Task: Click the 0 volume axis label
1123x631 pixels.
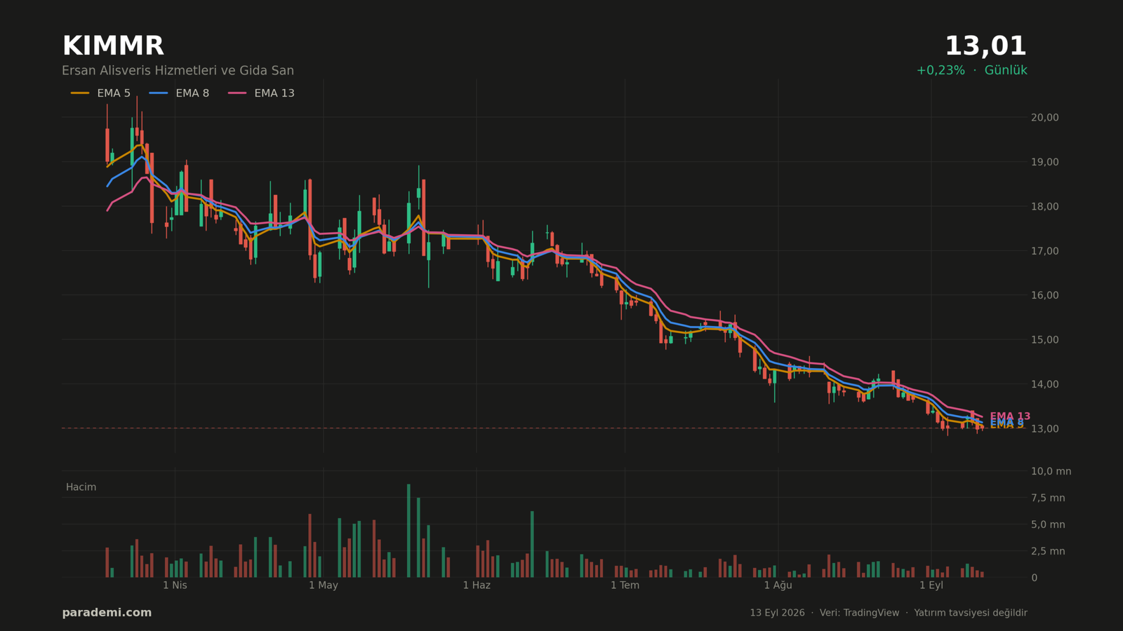Action: [1034, 578]
